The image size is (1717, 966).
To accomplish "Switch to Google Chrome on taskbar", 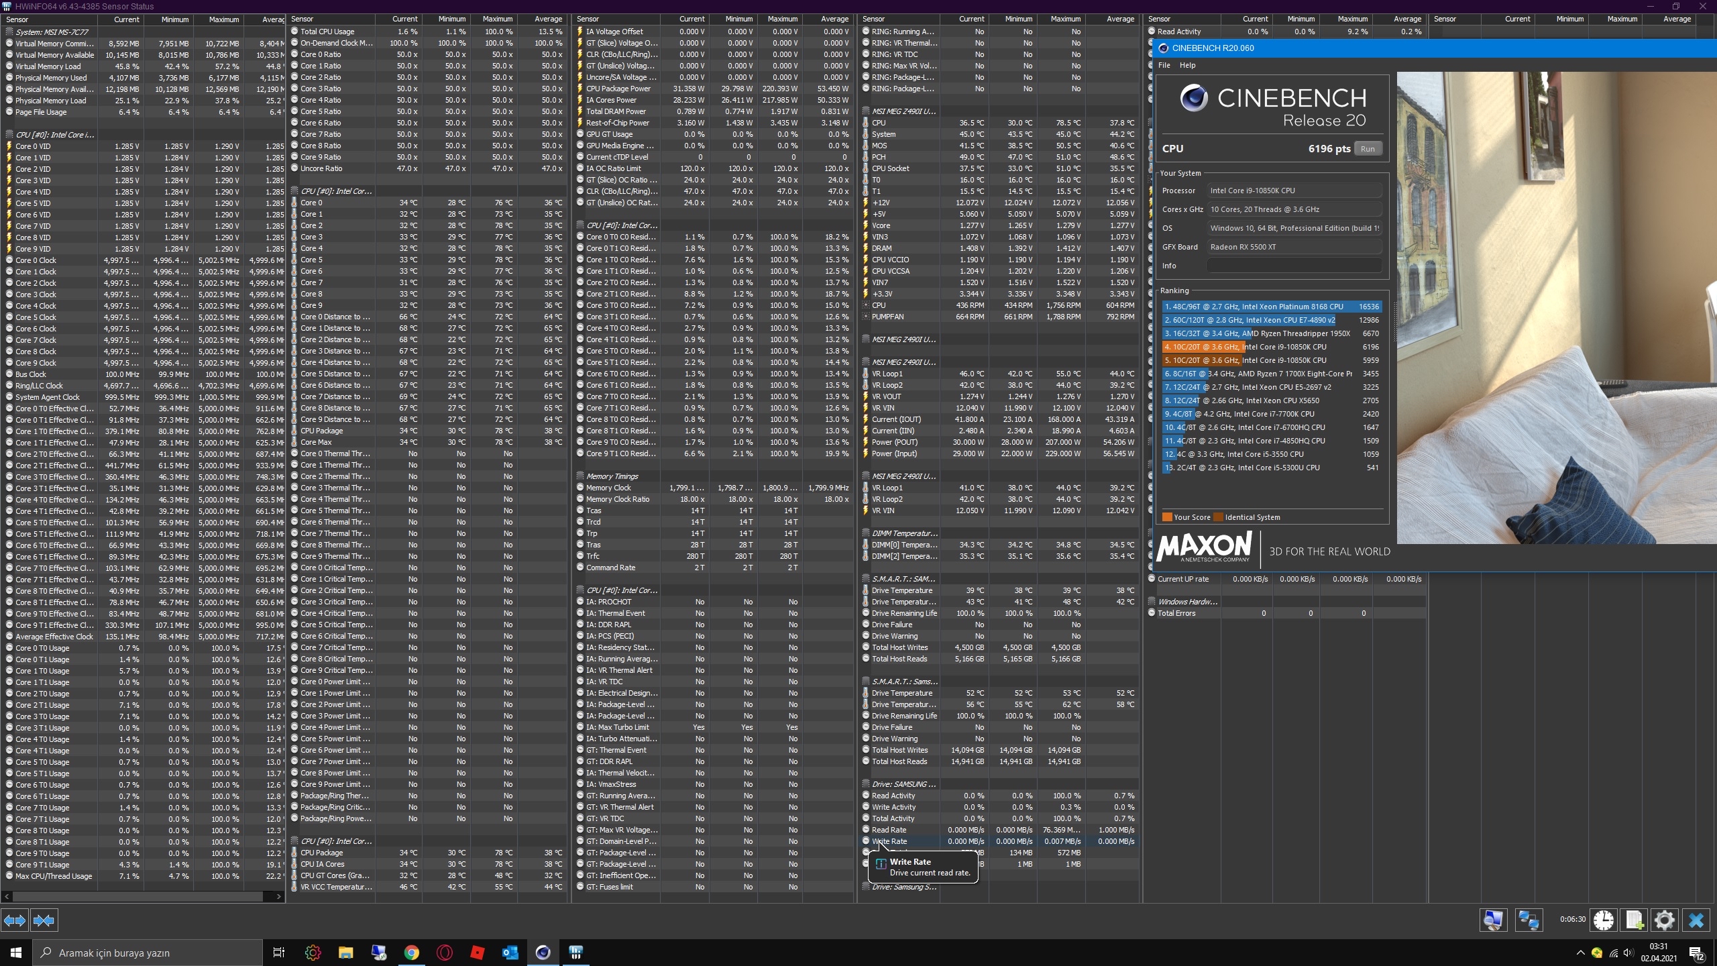I will pos(411,953).
